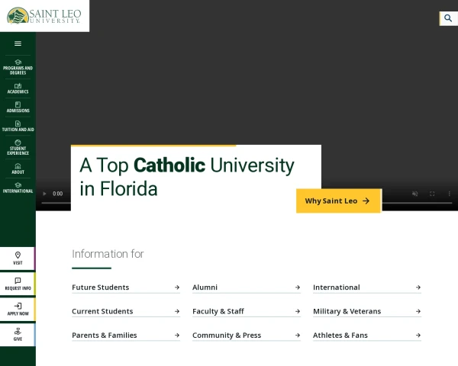This screenshot has height=366, width=458.
Task: Click the About sidebar icon
Action: click(x=18, y=169)
